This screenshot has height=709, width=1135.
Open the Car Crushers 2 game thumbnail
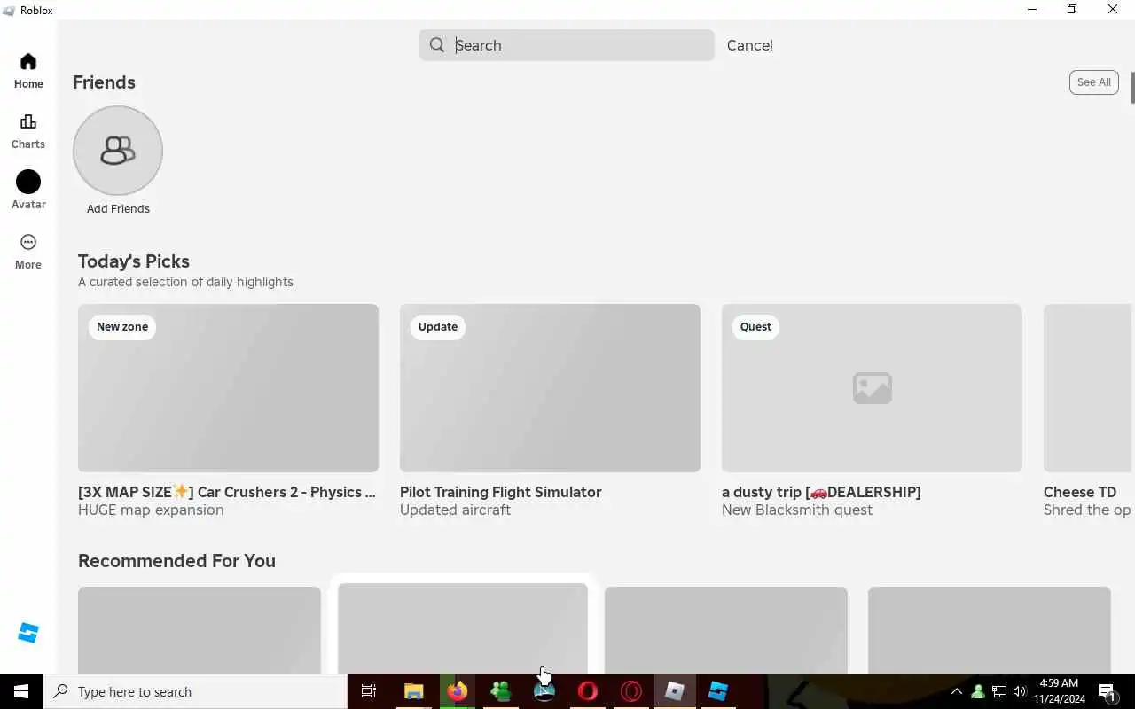[x=228, y=388]
